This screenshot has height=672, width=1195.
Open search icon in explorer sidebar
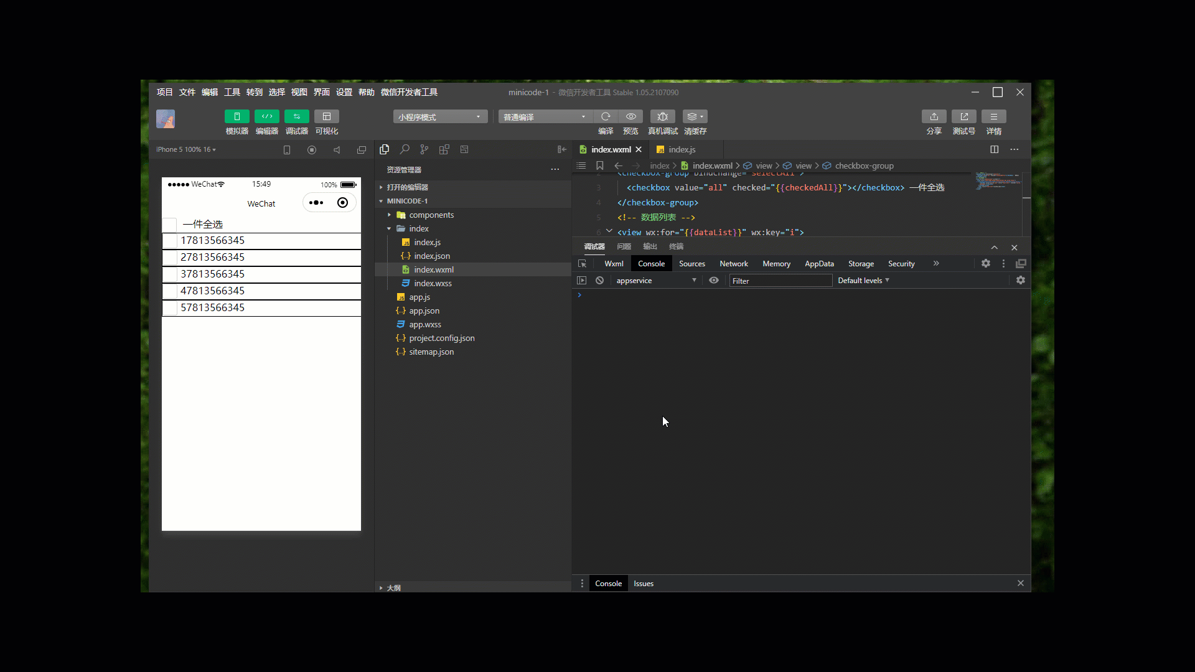[x=405, y=149]
